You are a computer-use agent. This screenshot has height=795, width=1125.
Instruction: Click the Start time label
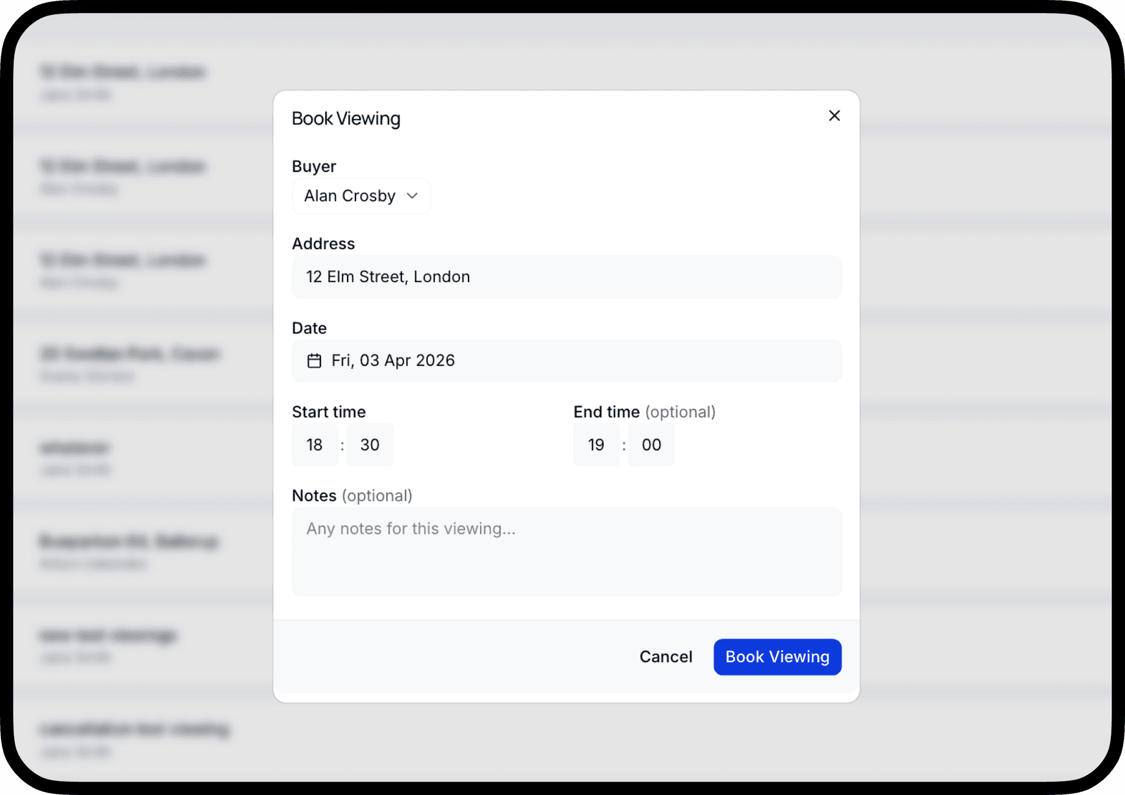coord(328,412)
